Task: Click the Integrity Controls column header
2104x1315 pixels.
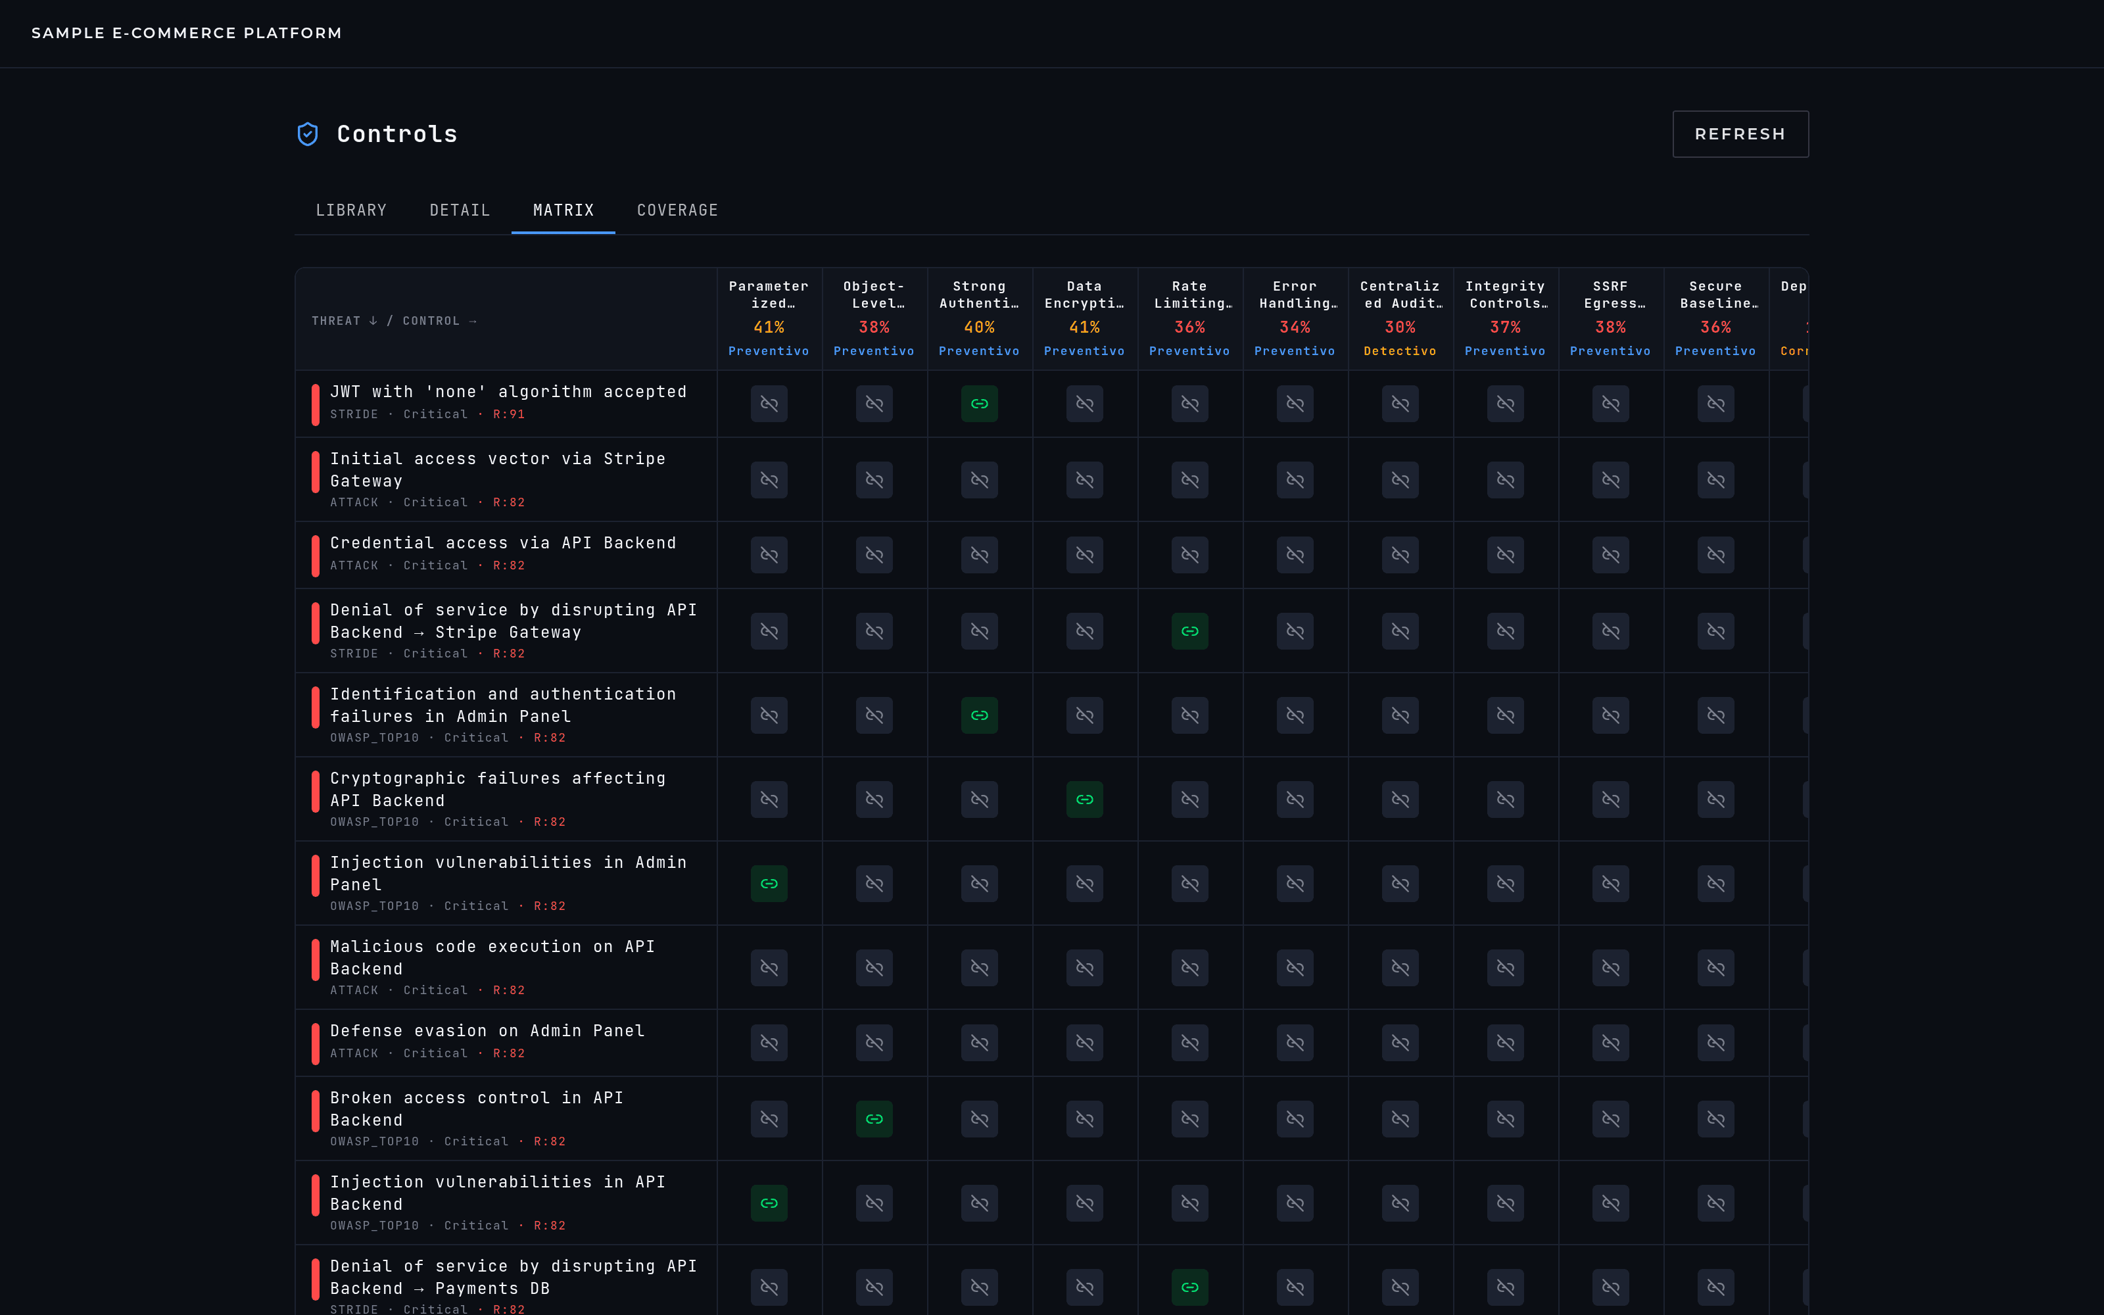Action: click(1505, 319)
